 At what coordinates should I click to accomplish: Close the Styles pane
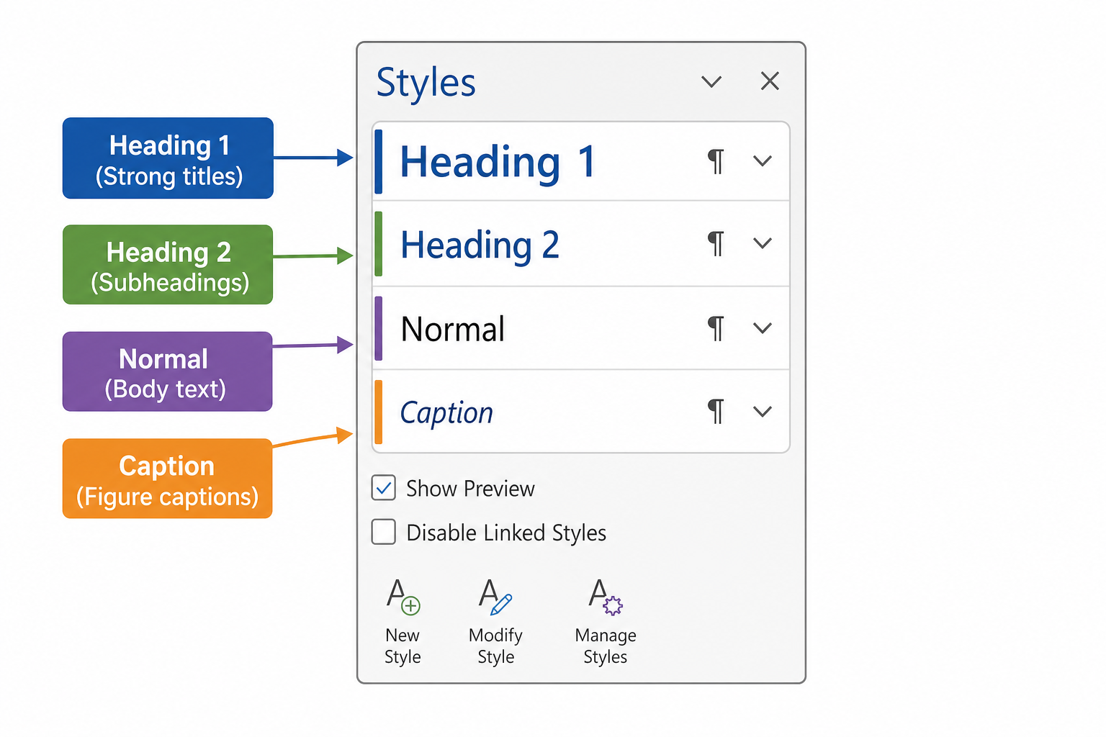pos(770,81)
